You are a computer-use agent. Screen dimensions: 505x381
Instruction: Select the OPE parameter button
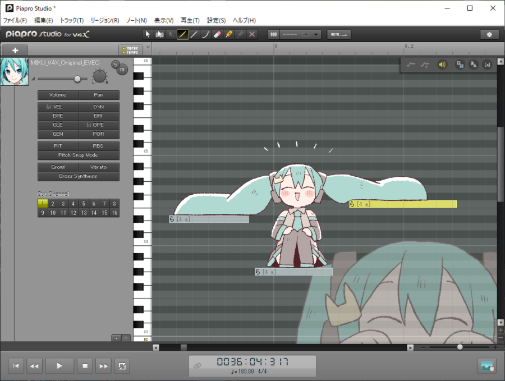click(99, 125)
